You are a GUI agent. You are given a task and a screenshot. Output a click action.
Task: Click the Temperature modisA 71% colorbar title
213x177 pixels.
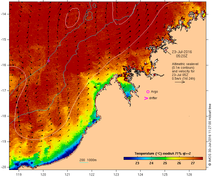click(x=163, y=154)
